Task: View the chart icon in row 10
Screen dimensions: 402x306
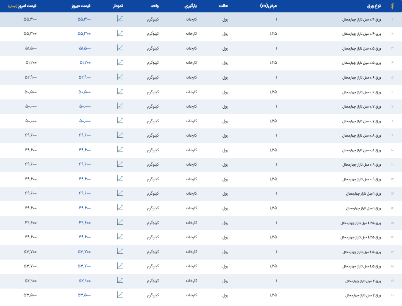Action: click(120, 149)
